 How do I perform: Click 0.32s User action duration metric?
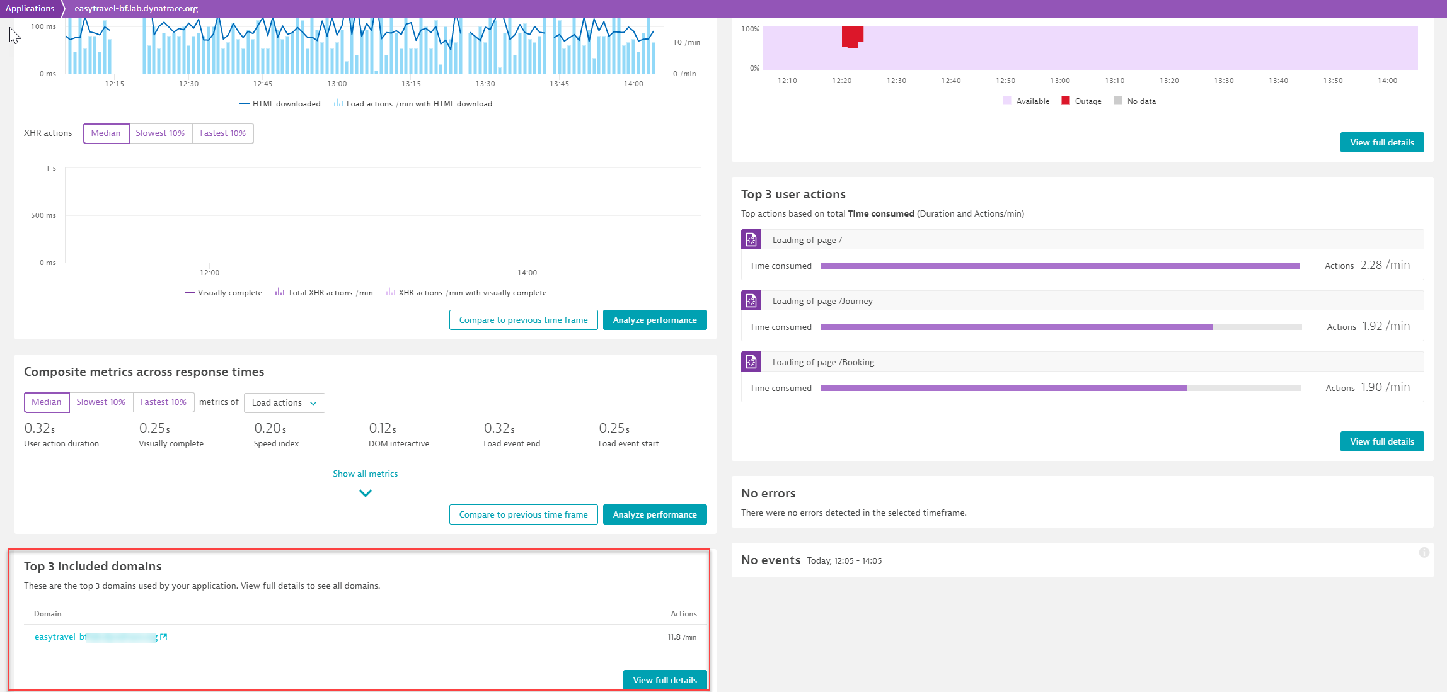tap(61, 434)
